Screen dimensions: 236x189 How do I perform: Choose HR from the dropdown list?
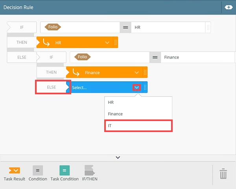click(x=138, y=103)
